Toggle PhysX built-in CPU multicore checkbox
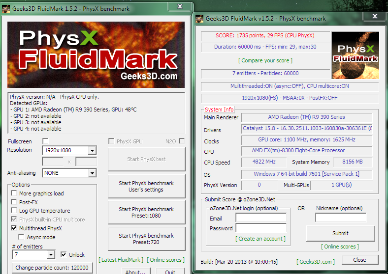388x274 pixels. 14,219
